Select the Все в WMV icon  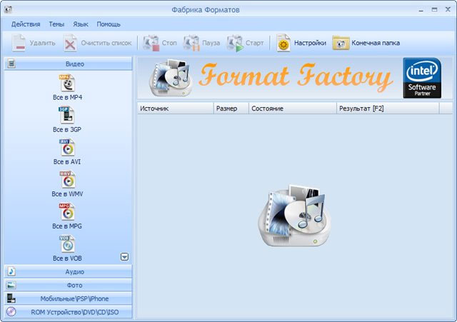(67, 179)
